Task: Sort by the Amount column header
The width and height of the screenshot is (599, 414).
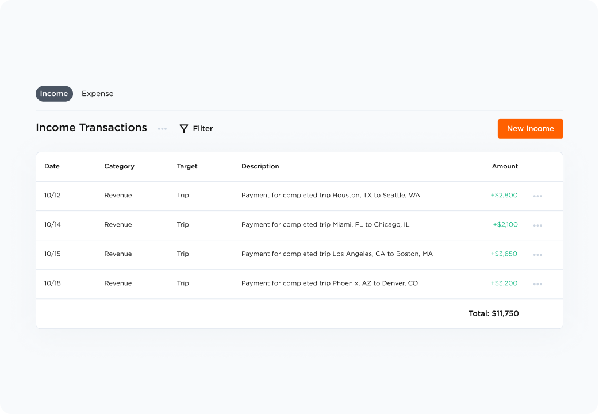Action: coord(505,167)
